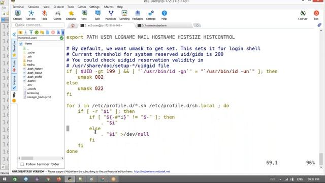Click the file list horizontal scrollbar thumb
325x183 pixels.
[x=27, y=158]
